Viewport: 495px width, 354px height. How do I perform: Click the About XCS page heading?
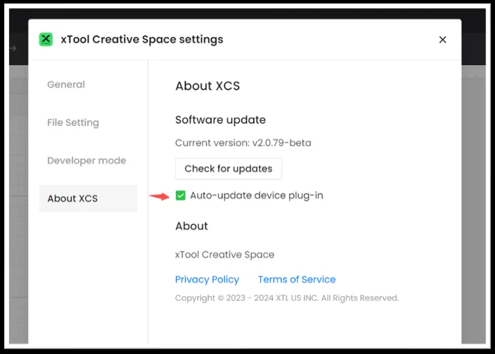click(208, 86)
